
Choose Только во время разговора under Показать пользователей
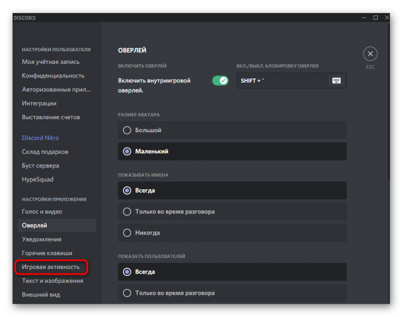tap(232, 293)
